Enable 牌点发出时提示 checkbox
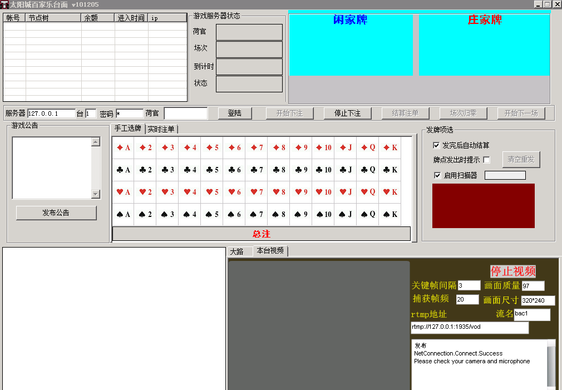Viewport: 562px width, 390px height. click(x=487, y=160)
